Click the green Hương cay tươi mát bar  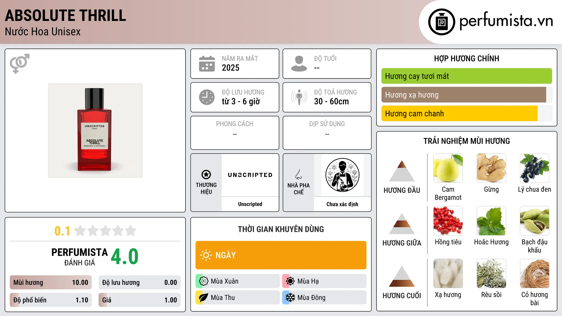pyautogui.click(x=467, y=76)
